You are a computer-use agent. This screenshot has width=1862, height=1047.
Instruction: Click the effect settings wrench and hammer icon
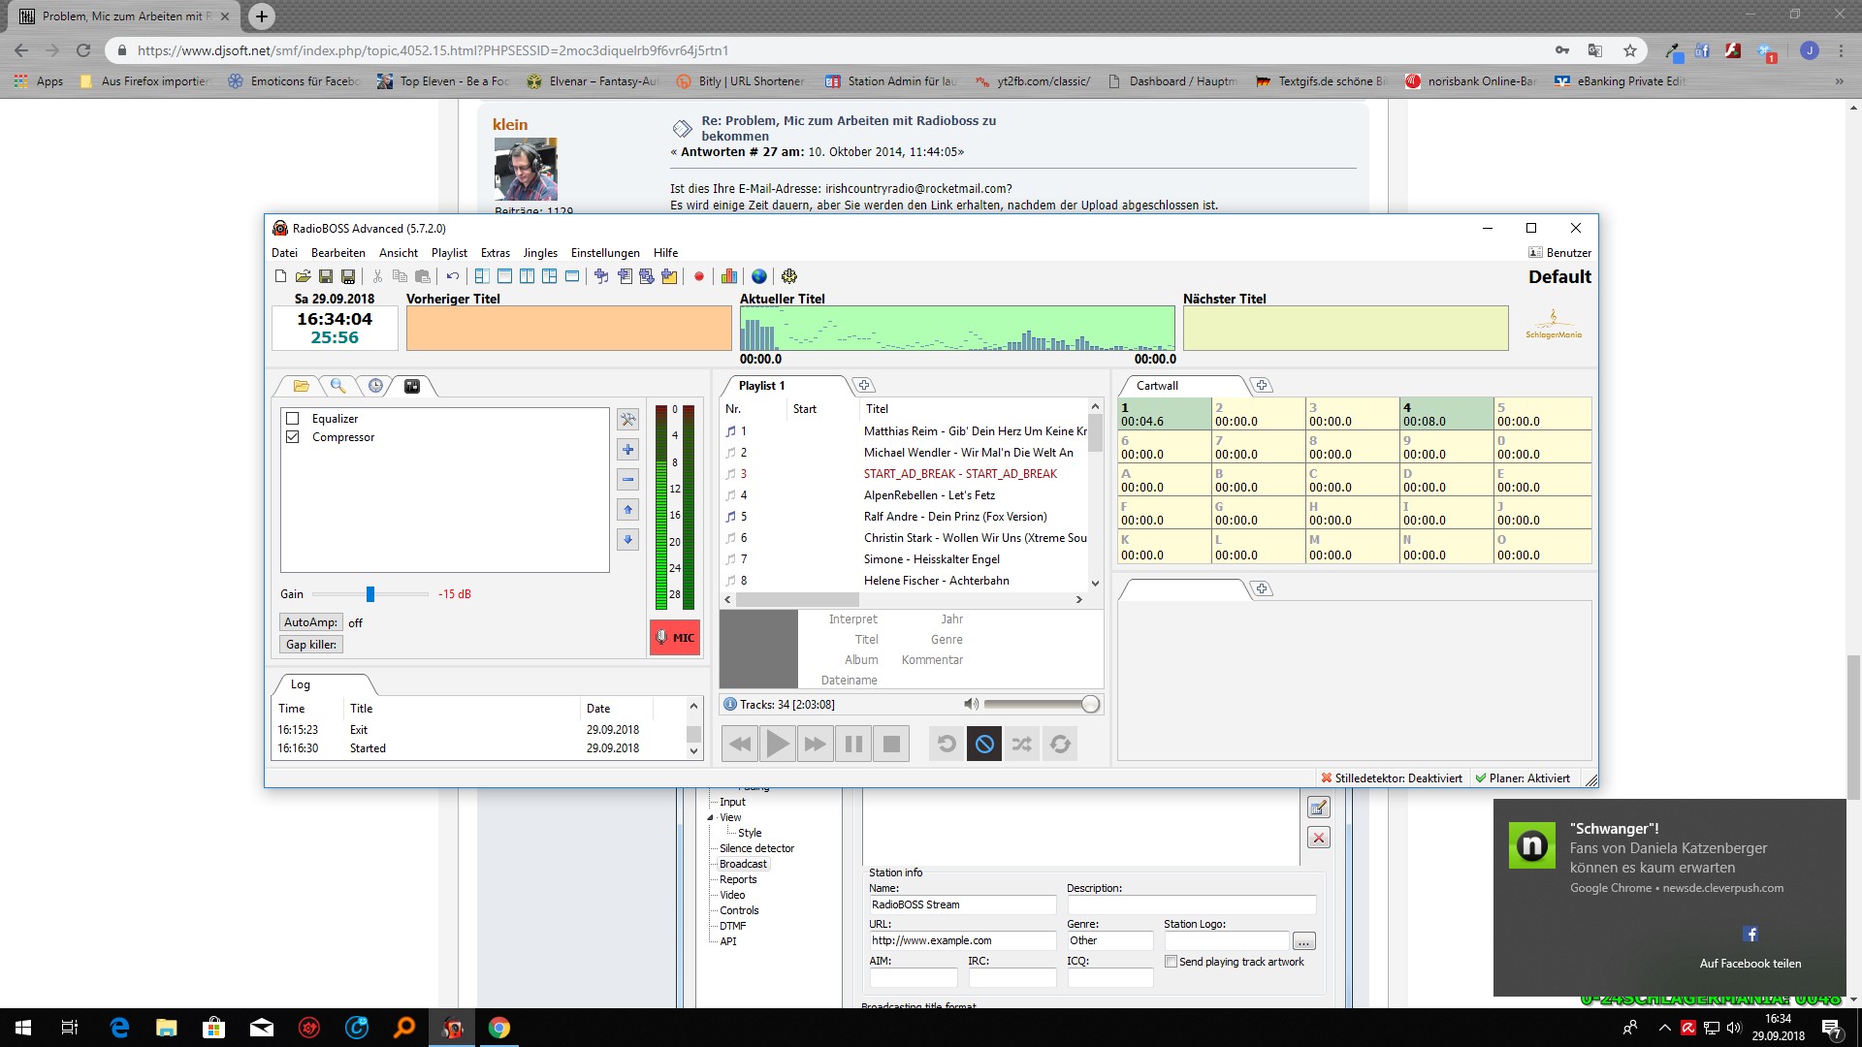coord(628,420)
